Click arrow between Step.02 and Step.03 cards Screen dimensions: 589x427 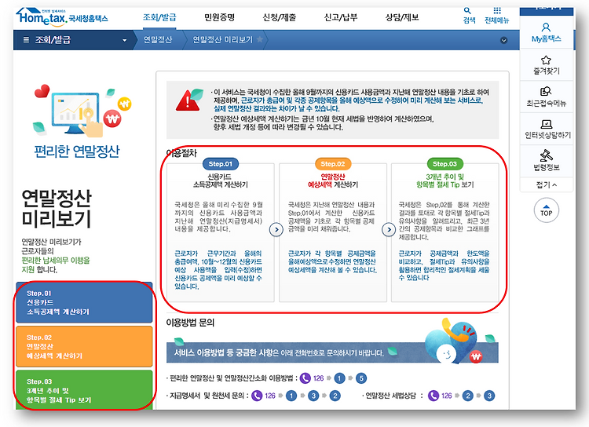[x=389, y=229]
